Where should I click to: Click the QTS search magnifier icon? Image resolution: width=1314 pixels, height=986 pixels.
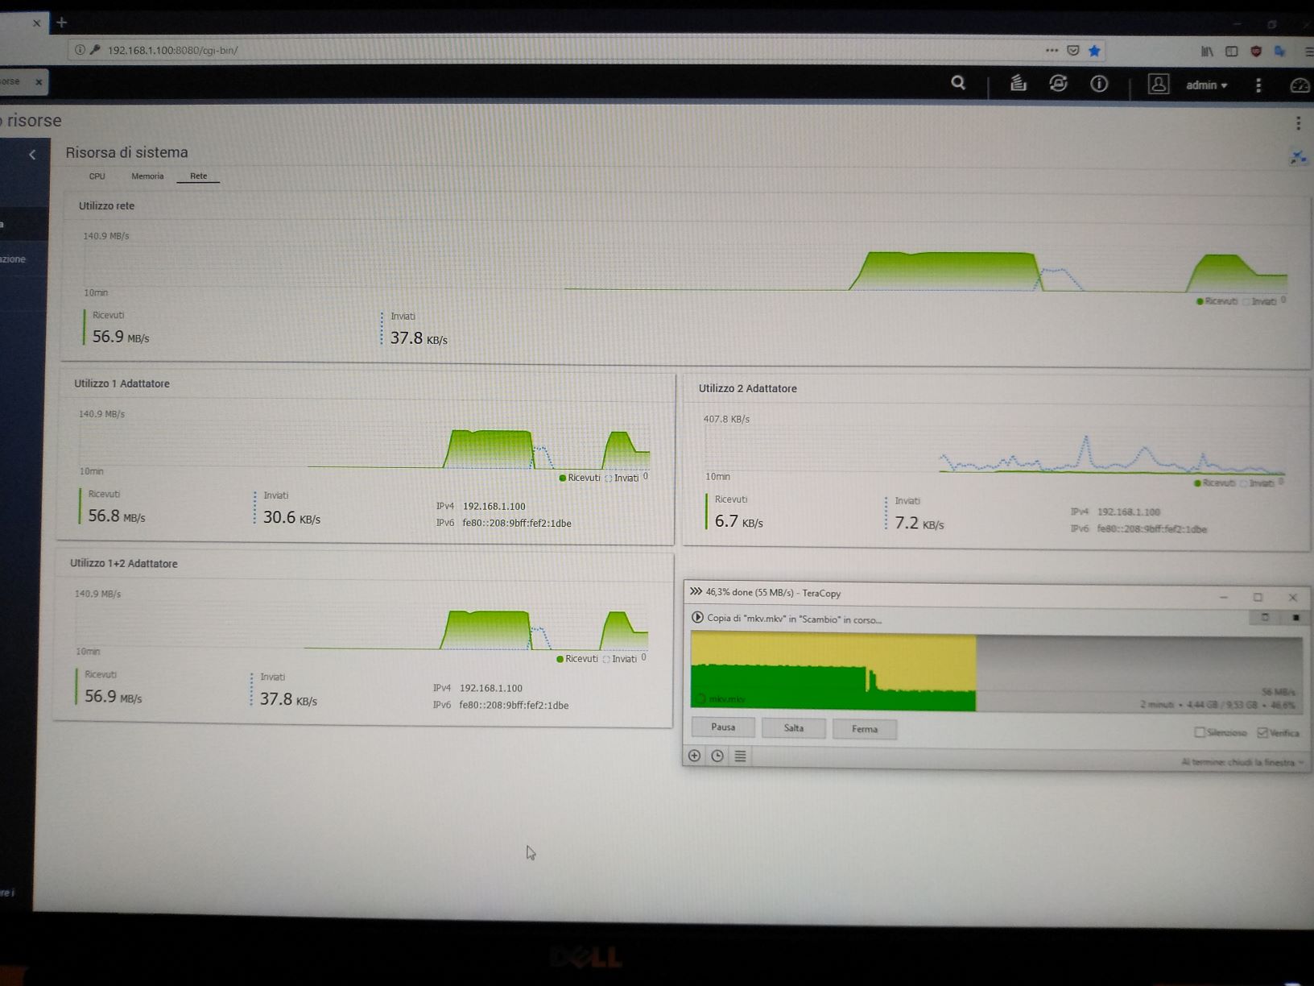pos(957,83)
